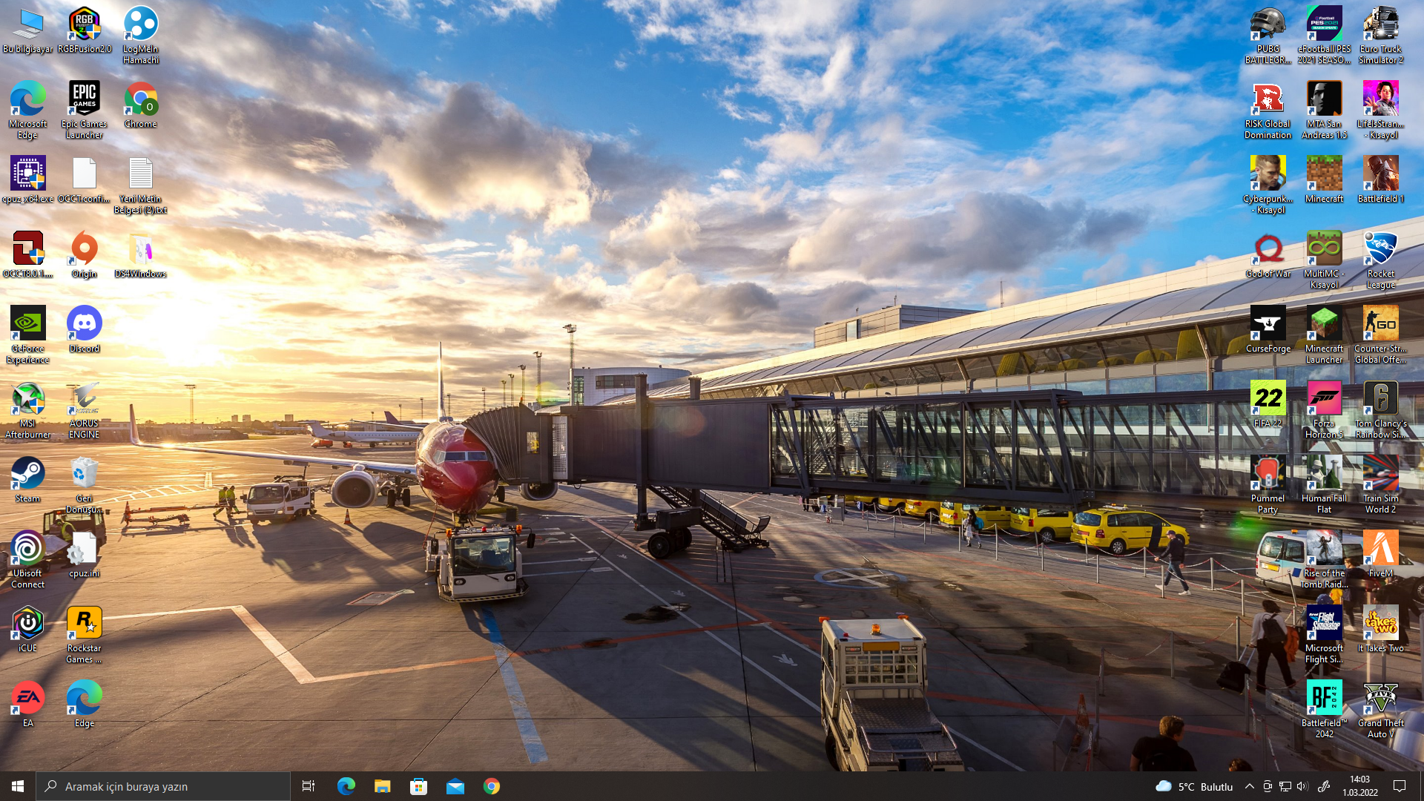Open the weather widget showing Bulutlu

coord(1194,786)
